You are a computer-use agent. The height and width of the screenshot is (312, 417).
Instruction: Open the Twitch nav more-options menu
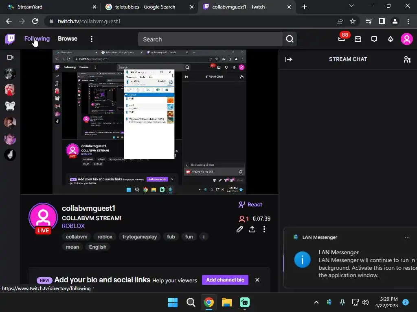[92, 39]
